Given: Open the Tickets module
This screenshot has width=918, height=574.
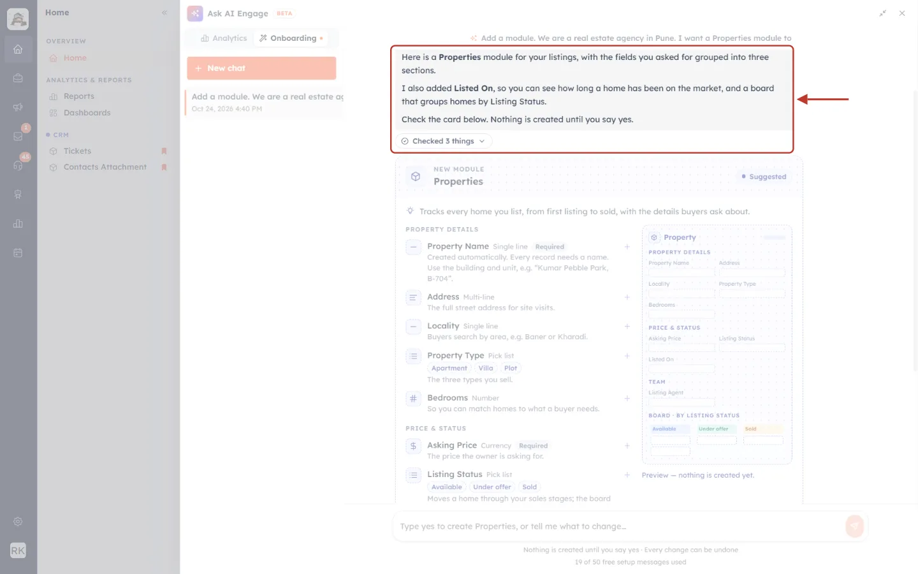Looking at the screenshot, I should pyautogui.click(x=77, y=151).
